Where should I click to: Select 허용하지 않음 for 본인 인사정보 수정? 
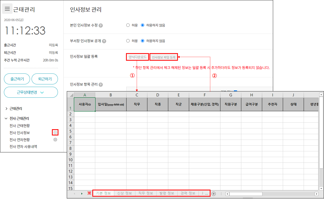(142, 25)
